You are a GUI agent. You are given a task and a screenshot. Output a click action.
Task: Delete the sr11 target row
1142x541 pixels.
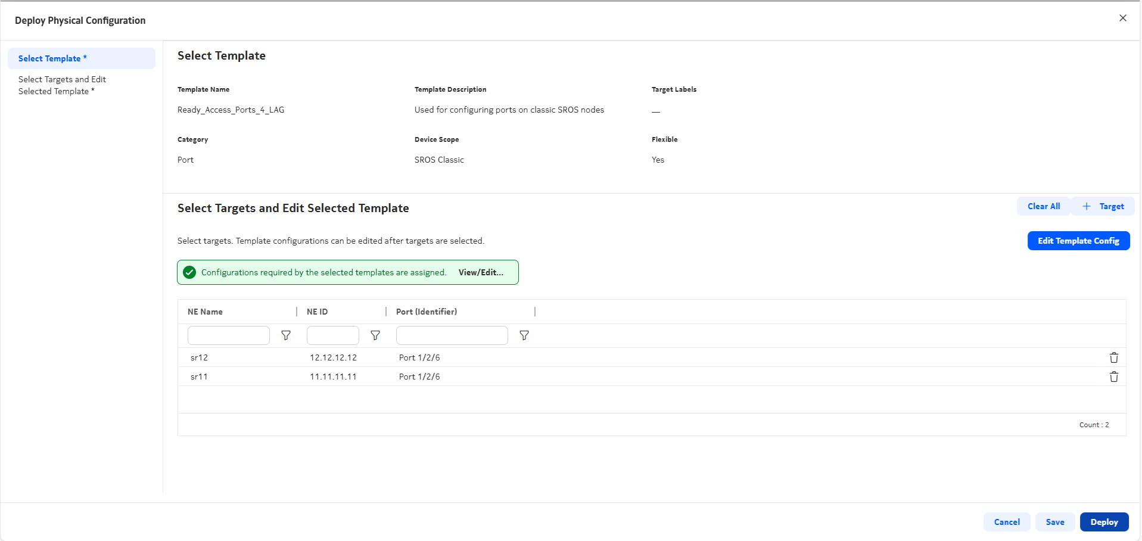(1113, 377)
